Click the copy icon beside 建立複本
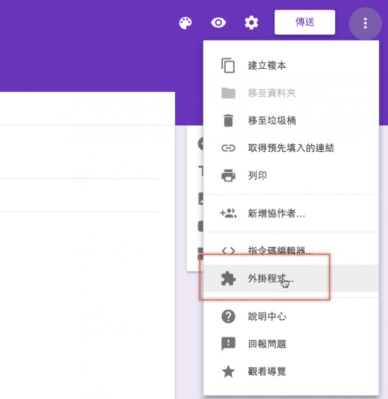 click(x=228, y=65)
